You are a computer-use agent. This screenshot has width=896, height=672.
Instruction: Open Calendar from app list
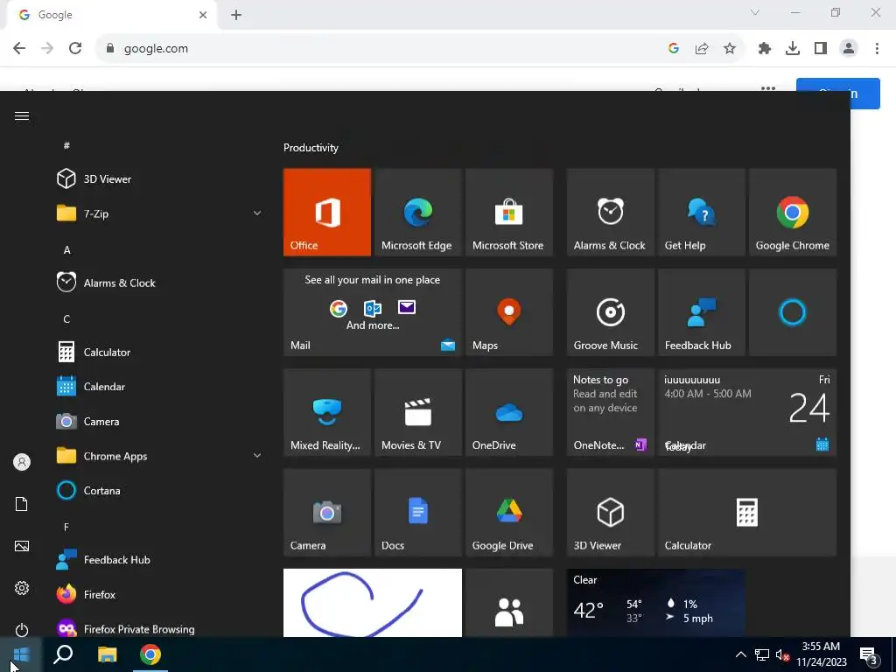[x=159, y=387]
